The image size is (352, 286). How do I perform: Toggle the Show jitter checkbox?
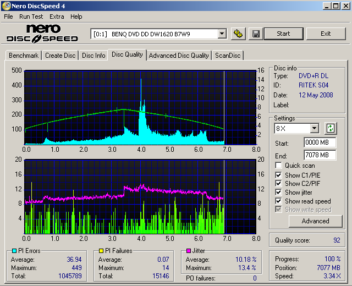click(x=278, y=193)
